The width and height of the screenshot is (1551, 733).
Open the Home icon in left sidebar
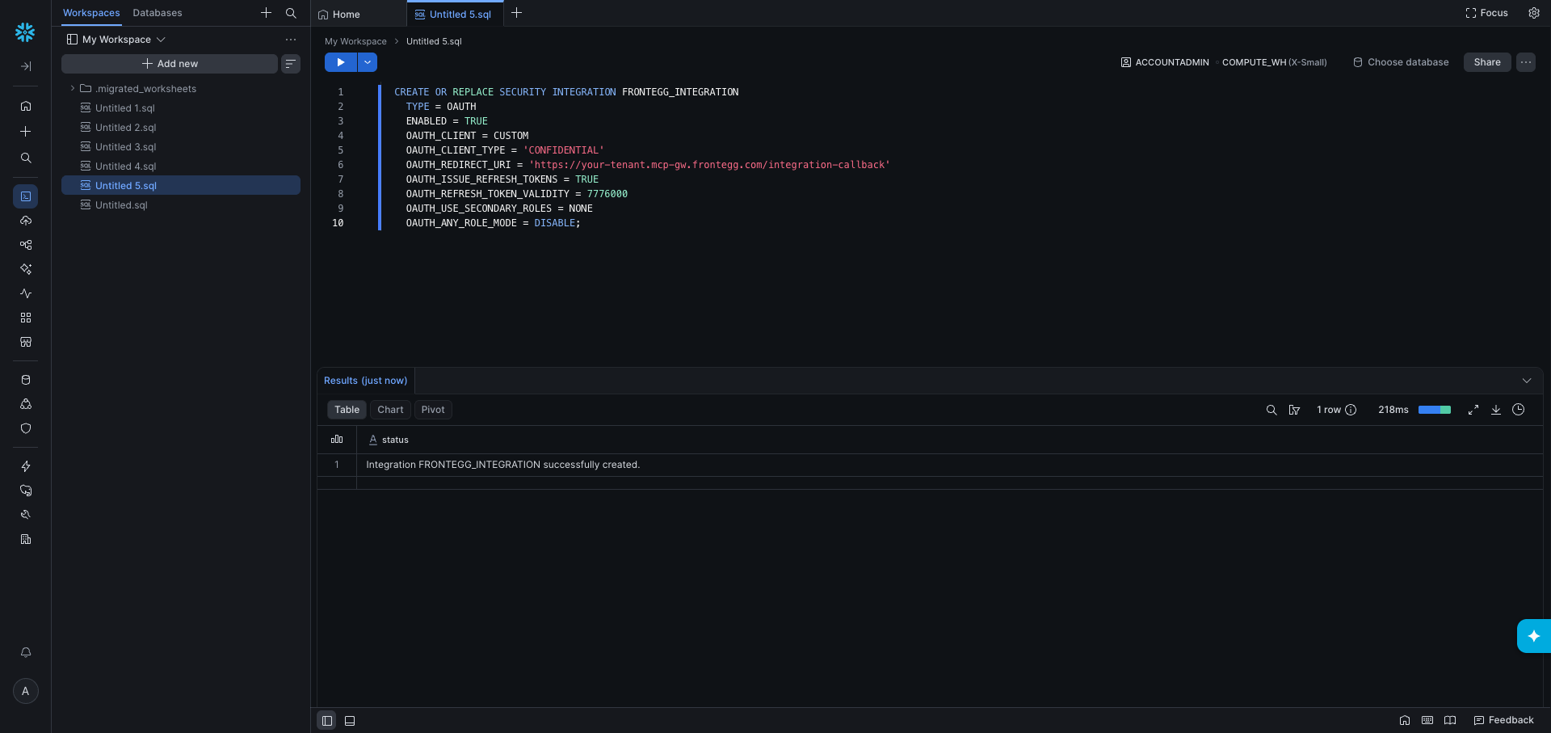pyautogui.click(x=26, y=106)
